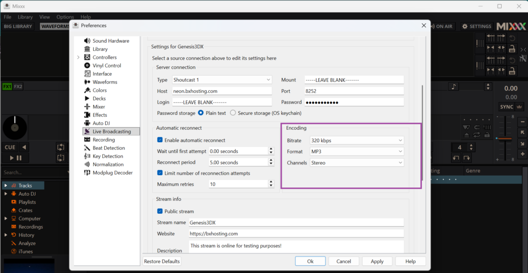Click the Settings gear in Mixxx toolbar
The height and width of the screenshot is (273, 528).
point(476,26)
